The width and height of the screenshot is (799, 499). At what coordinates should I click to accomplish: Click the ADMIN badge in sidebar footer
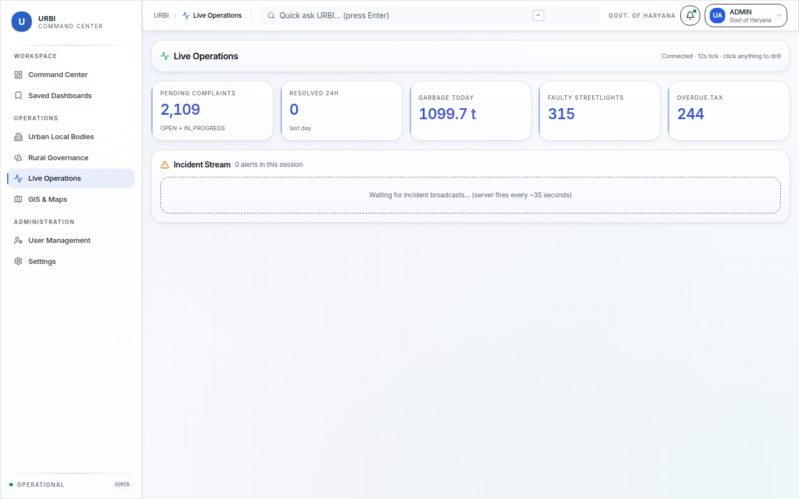122,485
